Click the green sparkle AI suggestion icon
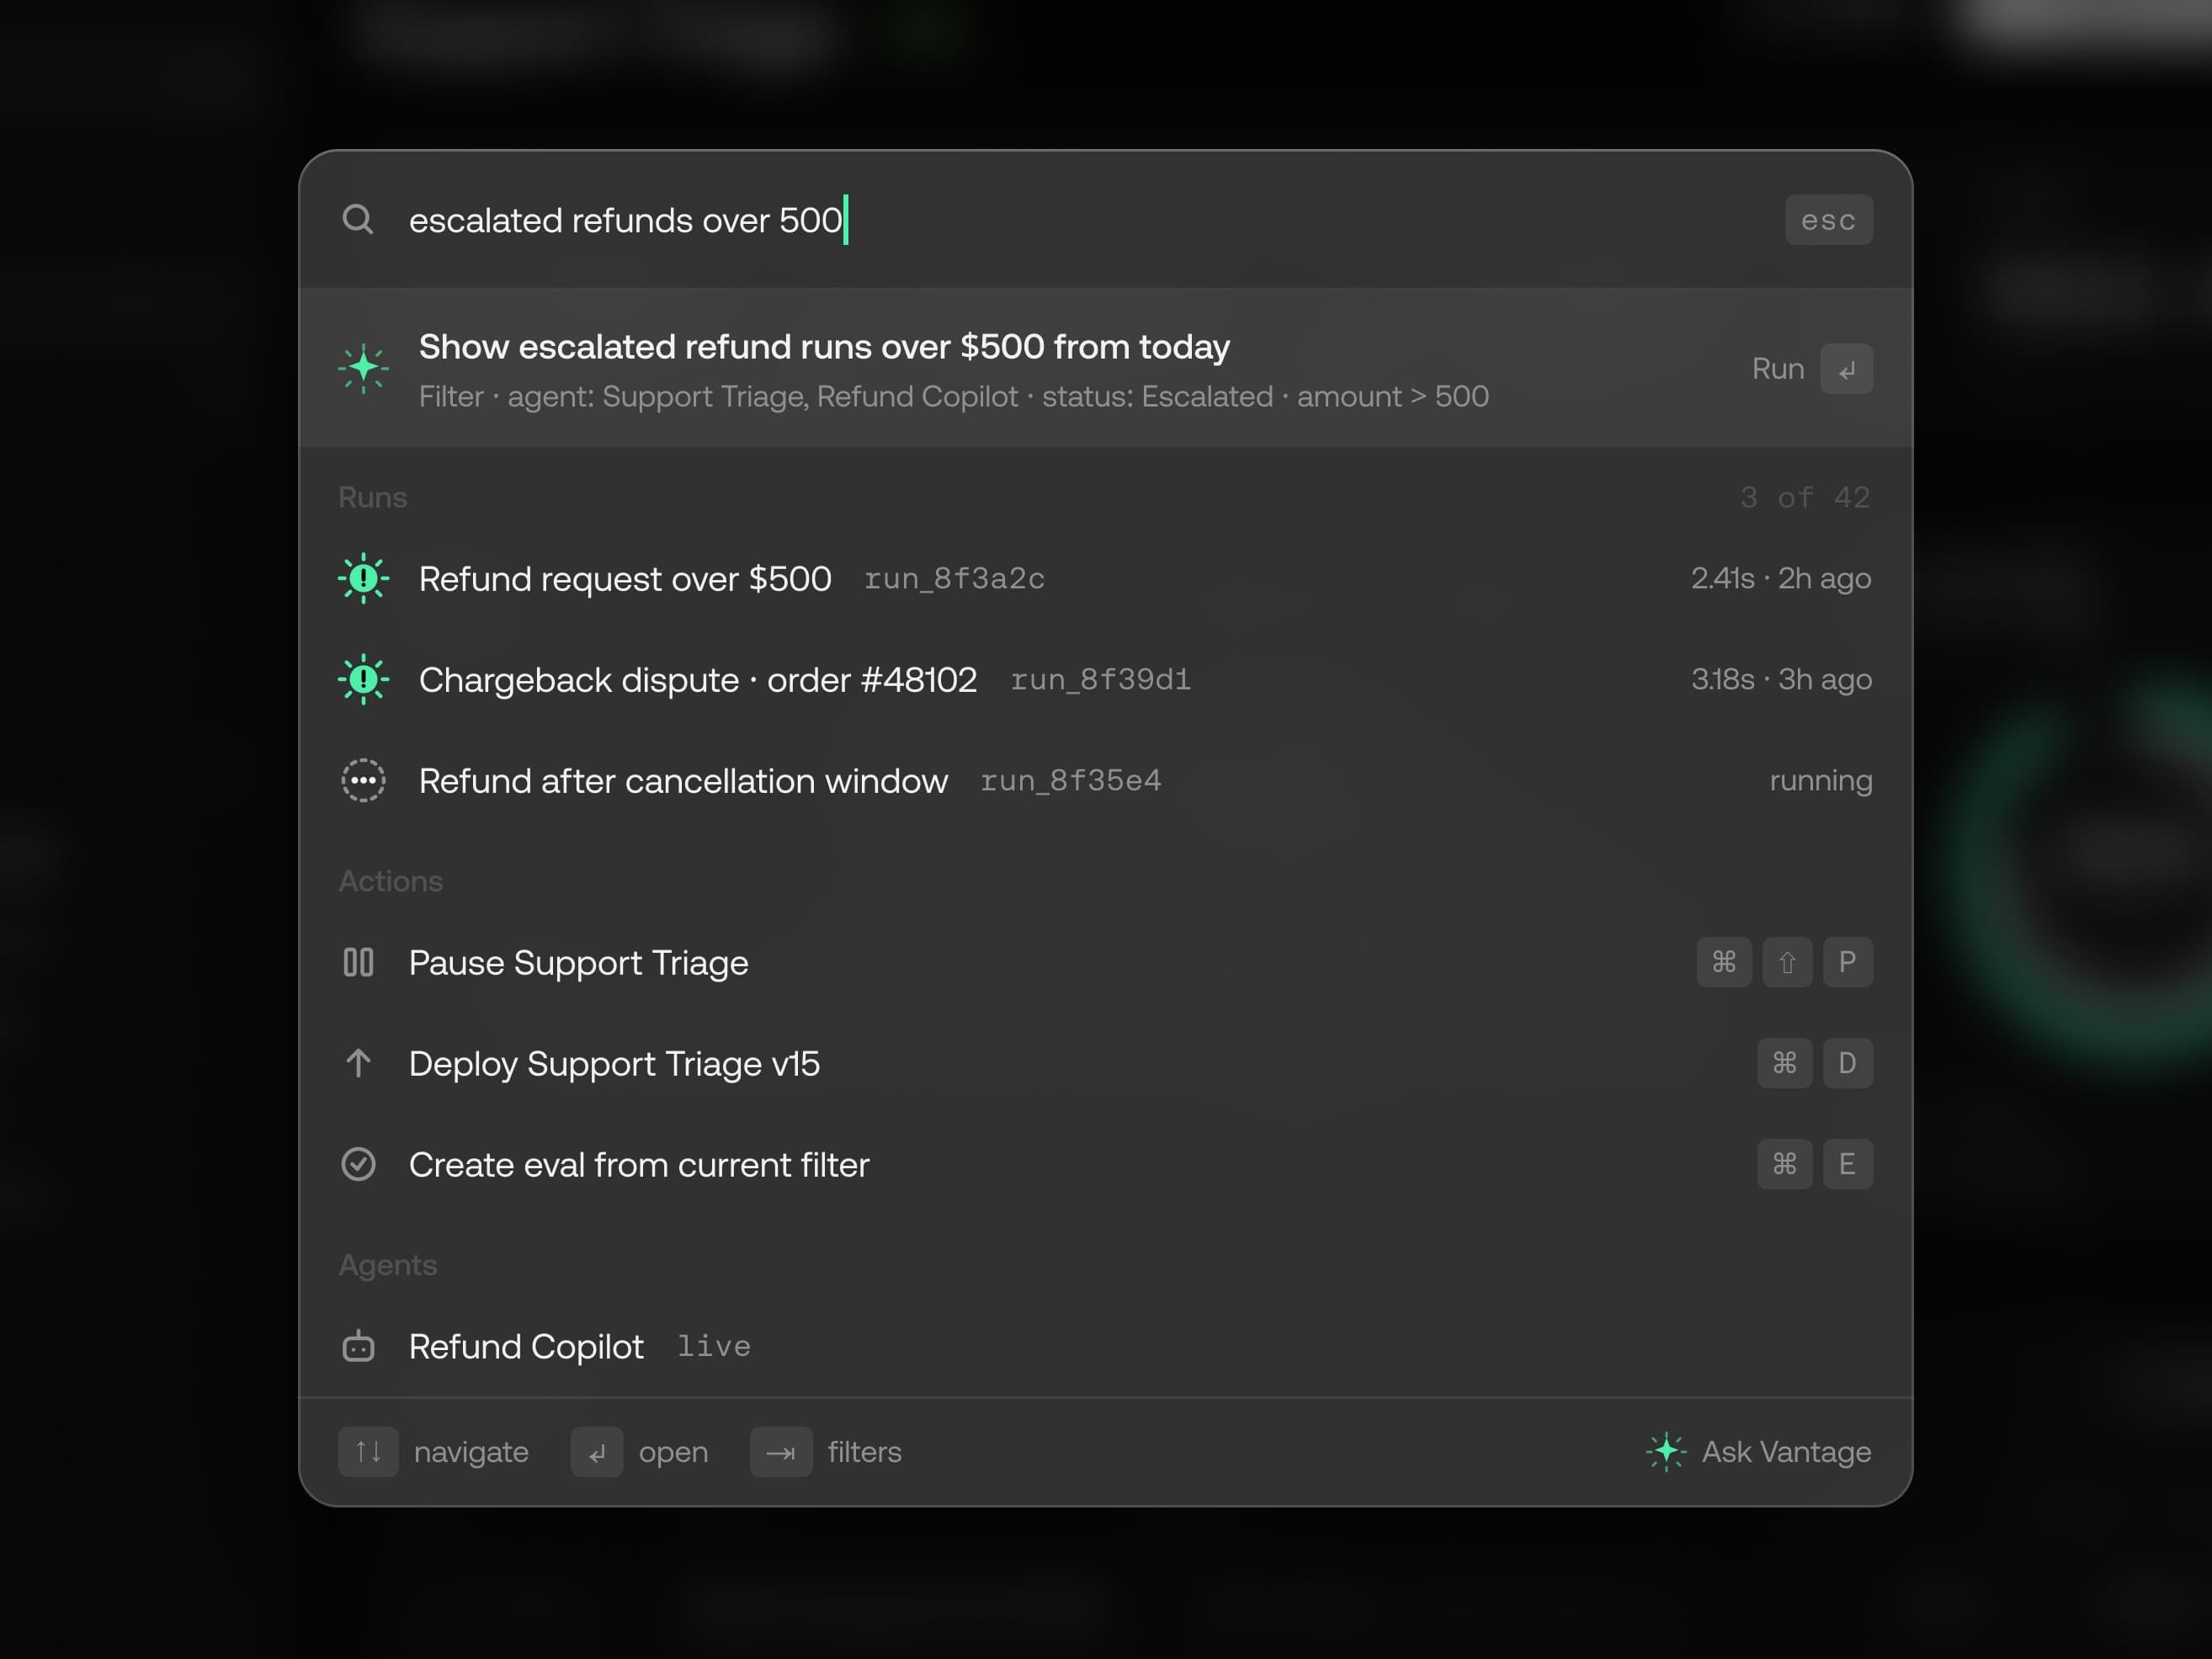Image resolution: width=2212 pixels, height=1659 pixels. [364, 368]
